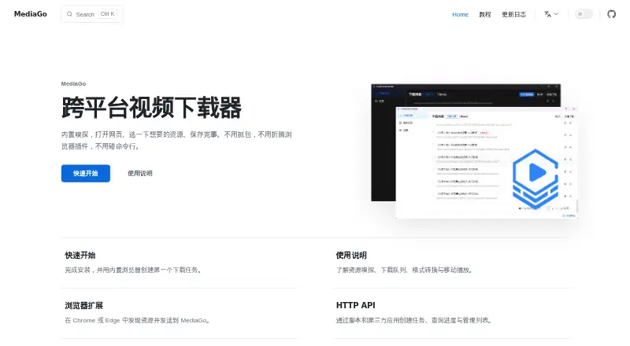Viewport: 630px width, 346px height.
Task: Click the 跨平台视频下载器 heading
Action: click(x=151, y=108)
